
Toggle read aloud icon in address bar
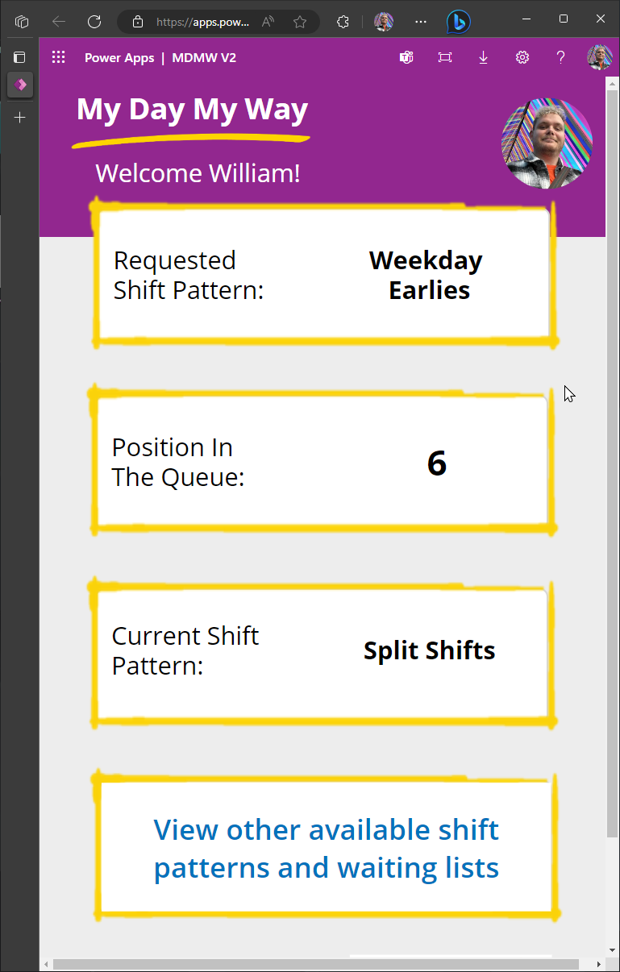pos(269,22)
